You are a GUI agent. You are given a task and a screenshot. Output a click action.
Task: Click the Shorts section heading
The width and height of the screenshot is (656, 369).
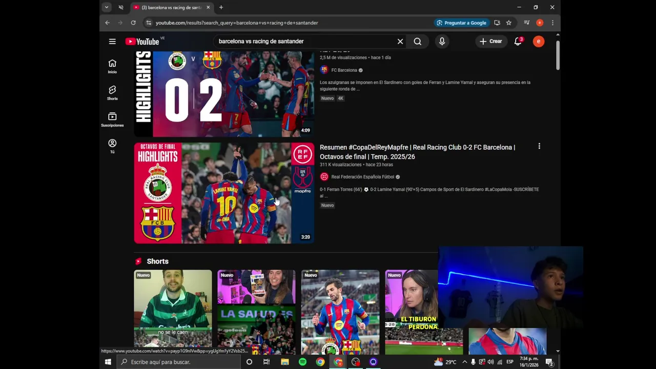tap(157, 261)
